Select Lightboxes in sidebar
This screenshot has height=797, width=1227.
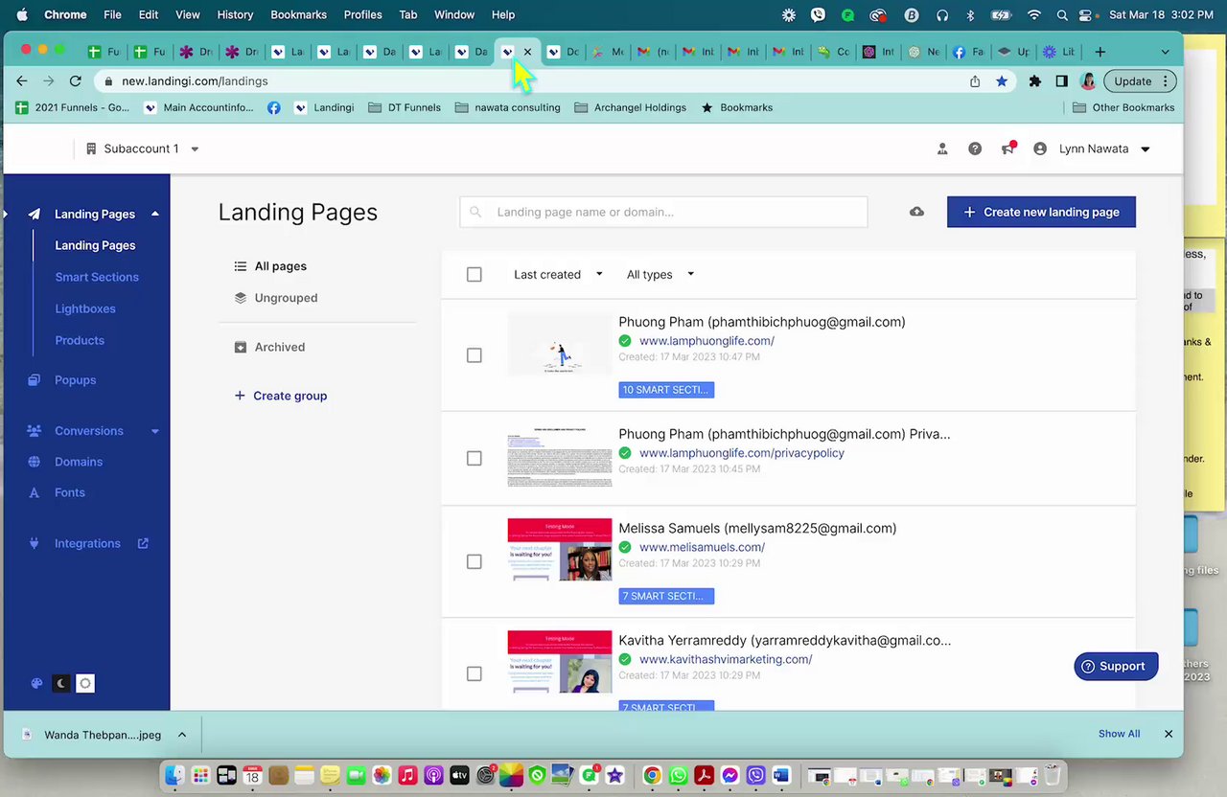(x=85, y=308)
